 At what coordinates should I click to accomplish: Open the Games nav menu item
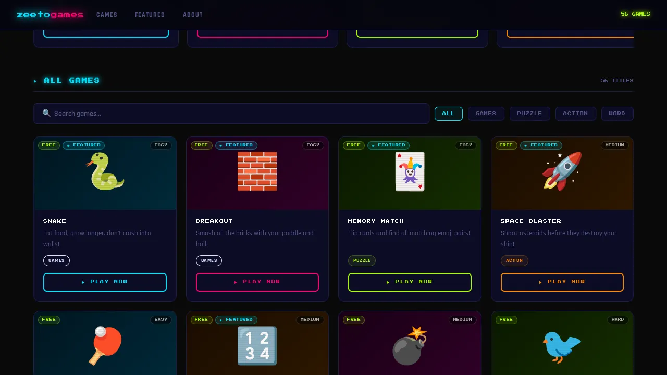(x=107, y=15)
